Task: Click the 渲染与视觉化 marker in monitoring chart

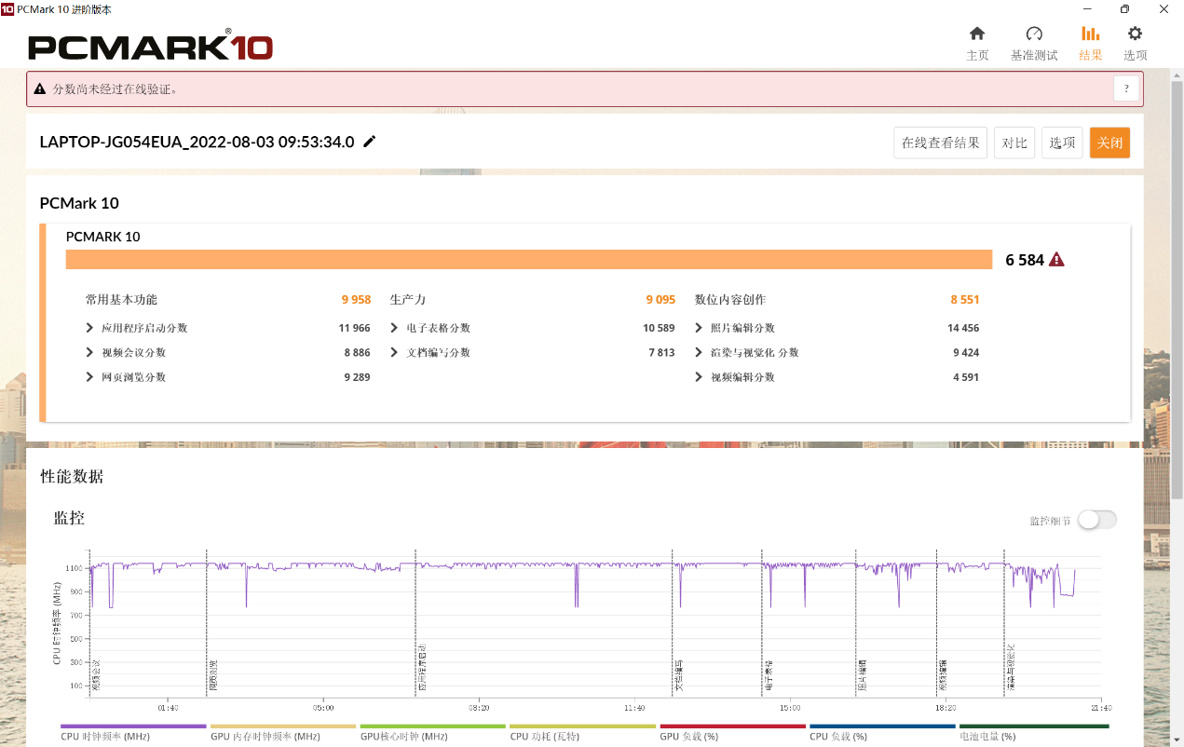Action: click(1011, 667)
